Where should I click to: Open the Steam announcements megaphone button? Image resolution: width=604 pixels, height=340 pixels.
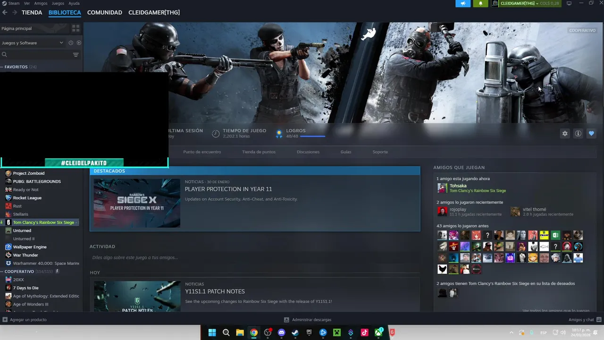[x=463, y=3]
